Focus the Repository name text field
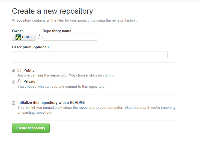Image resolution: width=200 pixels, height=141 pixels. coord(70,37)
